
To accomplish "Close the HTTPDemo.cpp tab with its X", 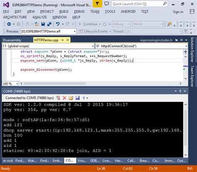I will (68, 40).
